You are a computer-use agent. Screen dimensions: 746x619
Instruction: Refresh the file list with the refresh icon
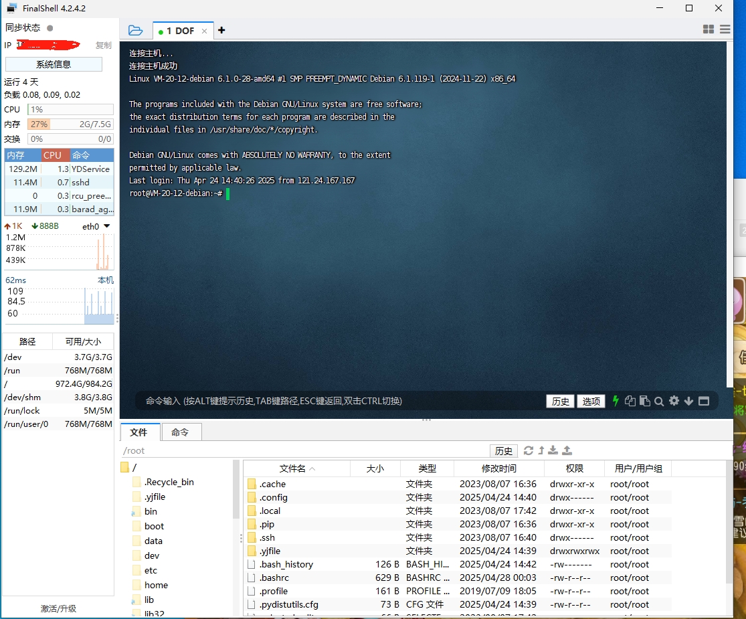coord(529,450)
